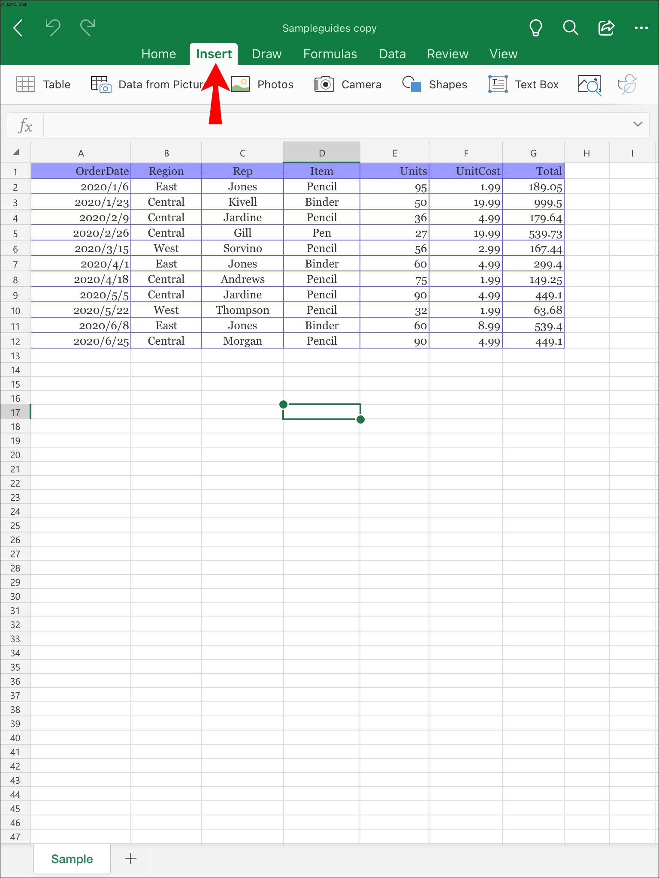The width and height of the screenshot is (659, 878).
Task: Select the cell with total 167.44
Action: [x=533, y=248]
